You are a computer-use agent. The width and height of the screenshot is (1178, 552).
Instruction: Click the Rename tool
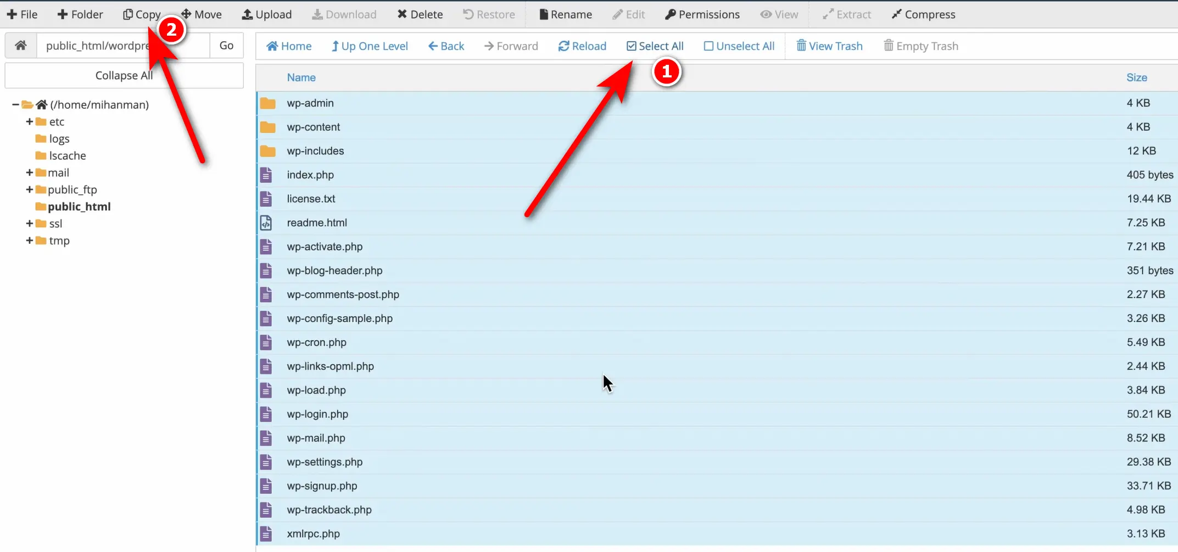coord(565,15)
